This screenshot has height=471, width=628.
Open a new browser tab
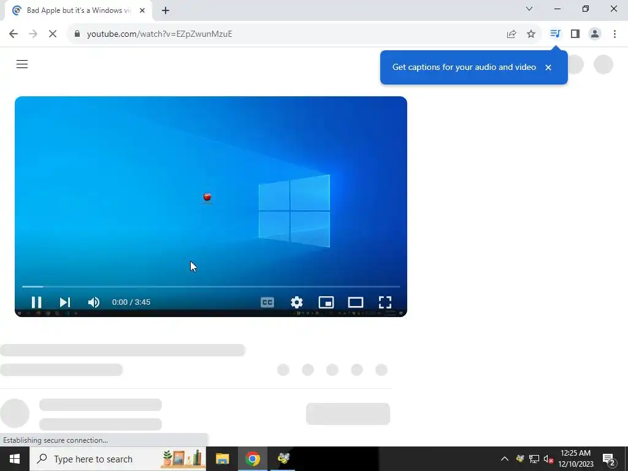(x=166, y=10)
